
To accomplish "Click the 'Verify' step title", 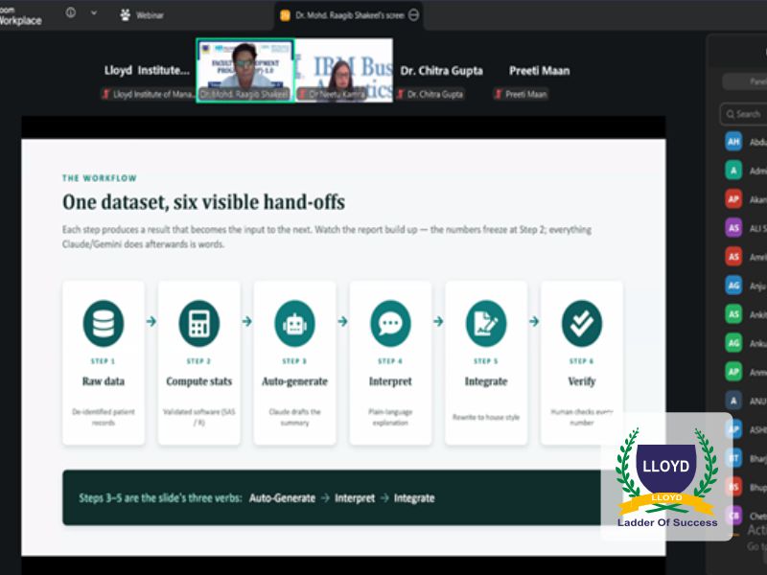I will click(582, 381).
